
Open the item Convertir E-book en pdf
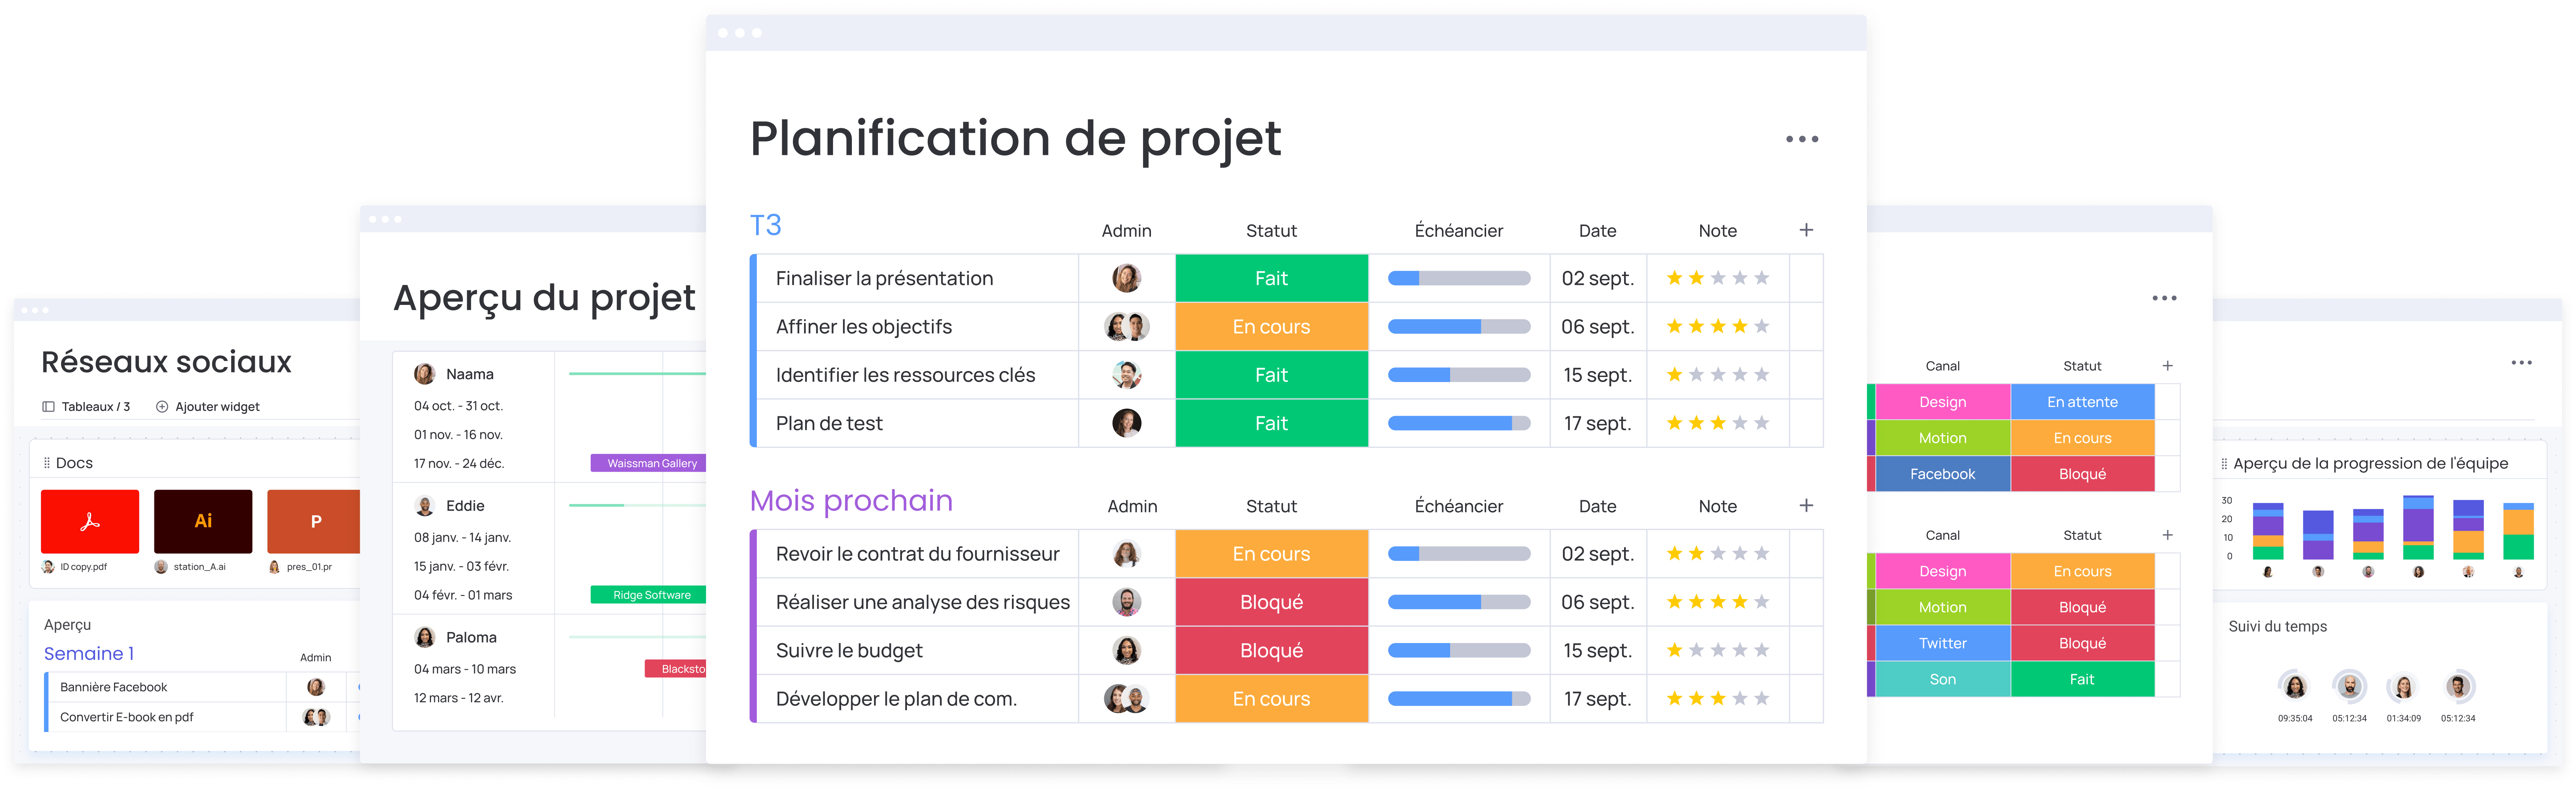(126, 717)
